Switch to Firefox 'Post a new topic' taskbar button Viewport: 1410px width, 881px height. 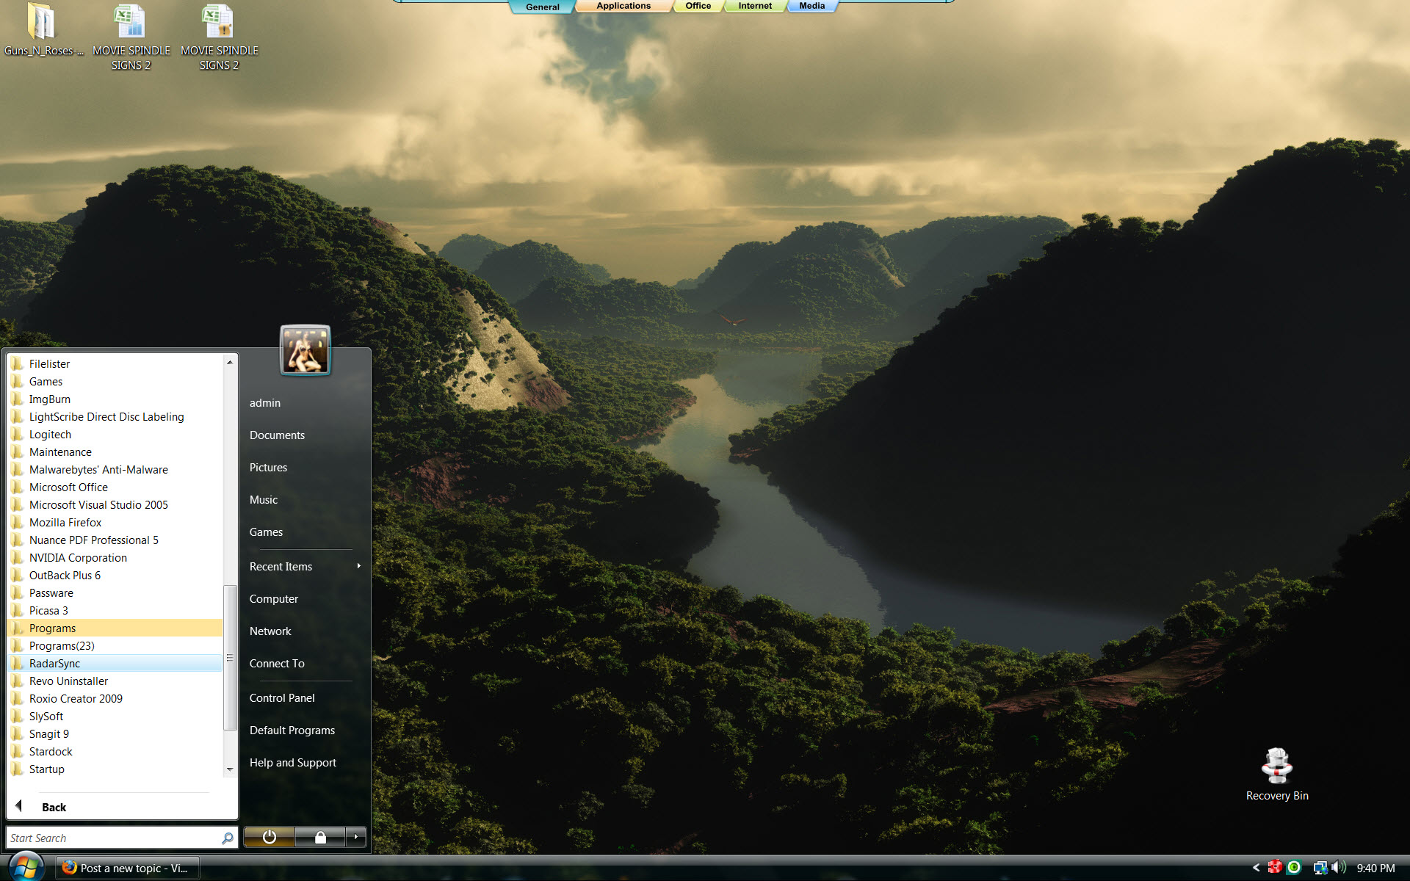(128, 868)
